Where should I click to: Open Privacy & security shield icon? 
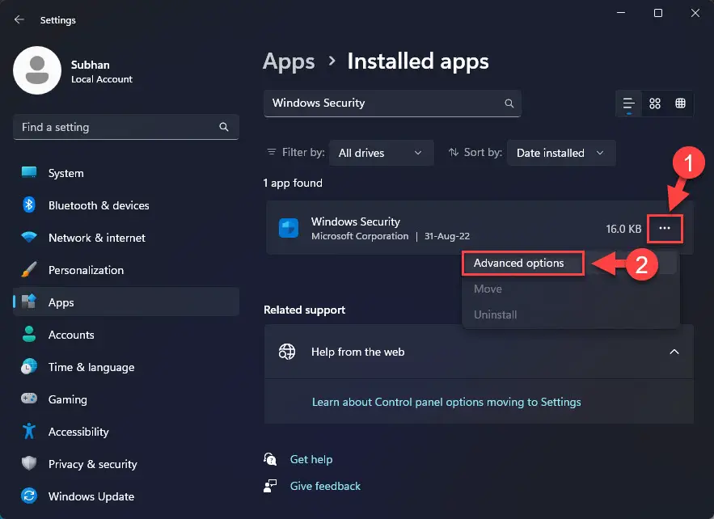click(x=29, y=463)
